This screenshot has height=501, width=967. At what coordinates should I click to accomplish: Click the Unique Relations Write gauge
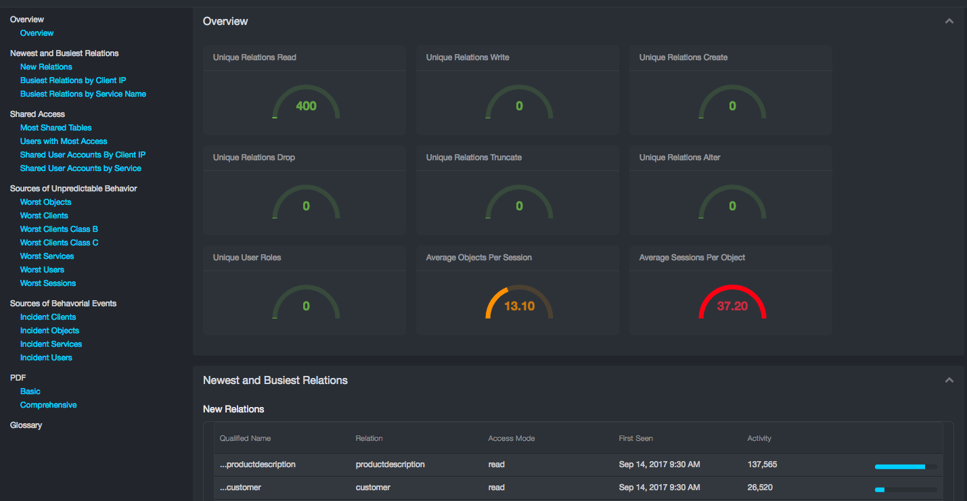519,103
